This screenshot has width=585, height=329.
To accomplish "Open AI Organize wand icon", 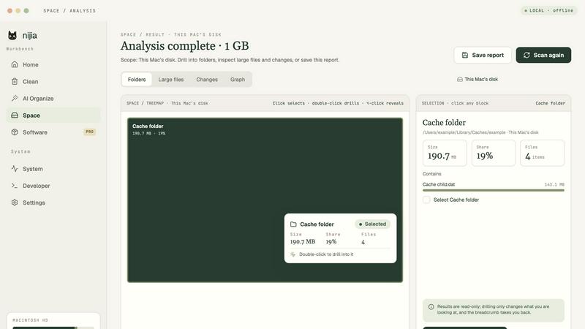I will [15, 98].
